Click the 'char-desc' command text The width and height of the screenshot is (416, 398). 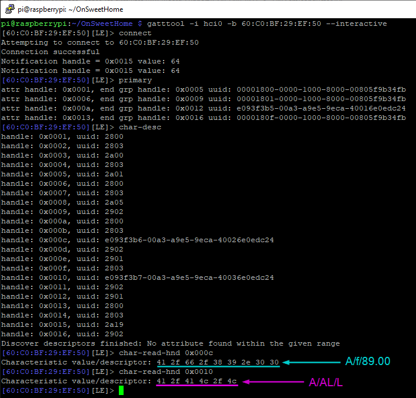140,127
